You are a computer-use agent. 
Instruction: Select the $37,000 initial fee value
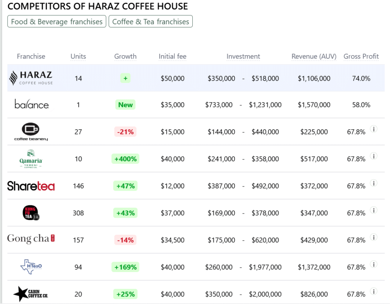pos(173,213)
